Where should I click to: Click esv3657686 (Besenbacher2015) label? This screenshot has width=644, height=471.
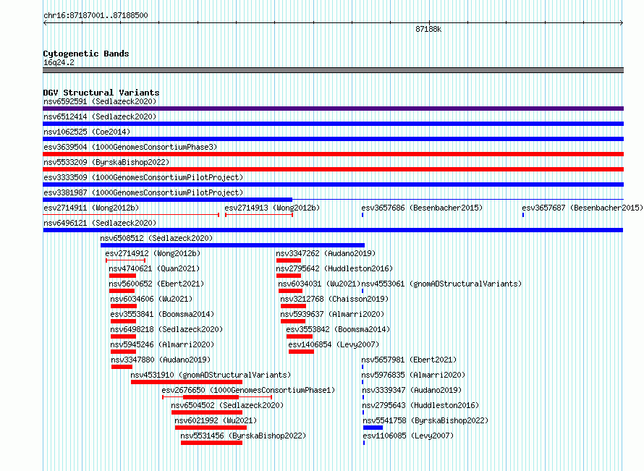coord(422,208)
